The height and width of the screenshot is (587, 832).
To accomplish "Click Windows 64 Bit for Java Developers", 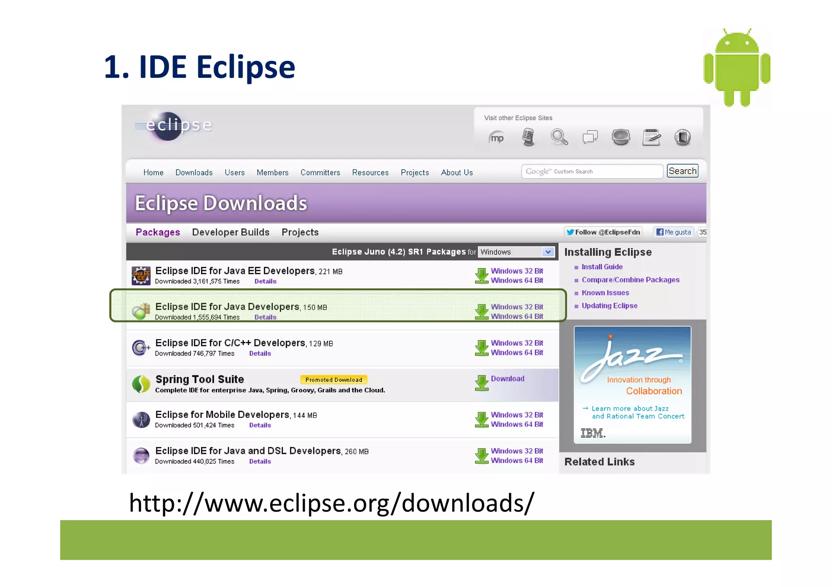I will click(x=516, y=316).
